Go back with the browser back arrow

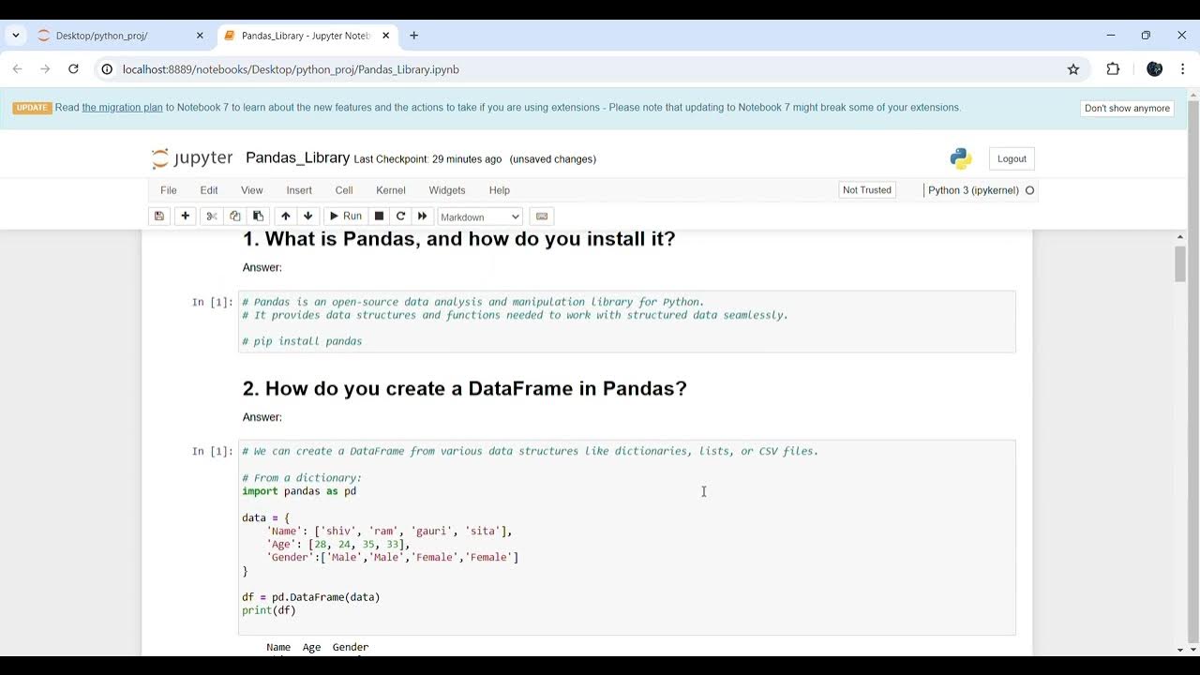17,69
